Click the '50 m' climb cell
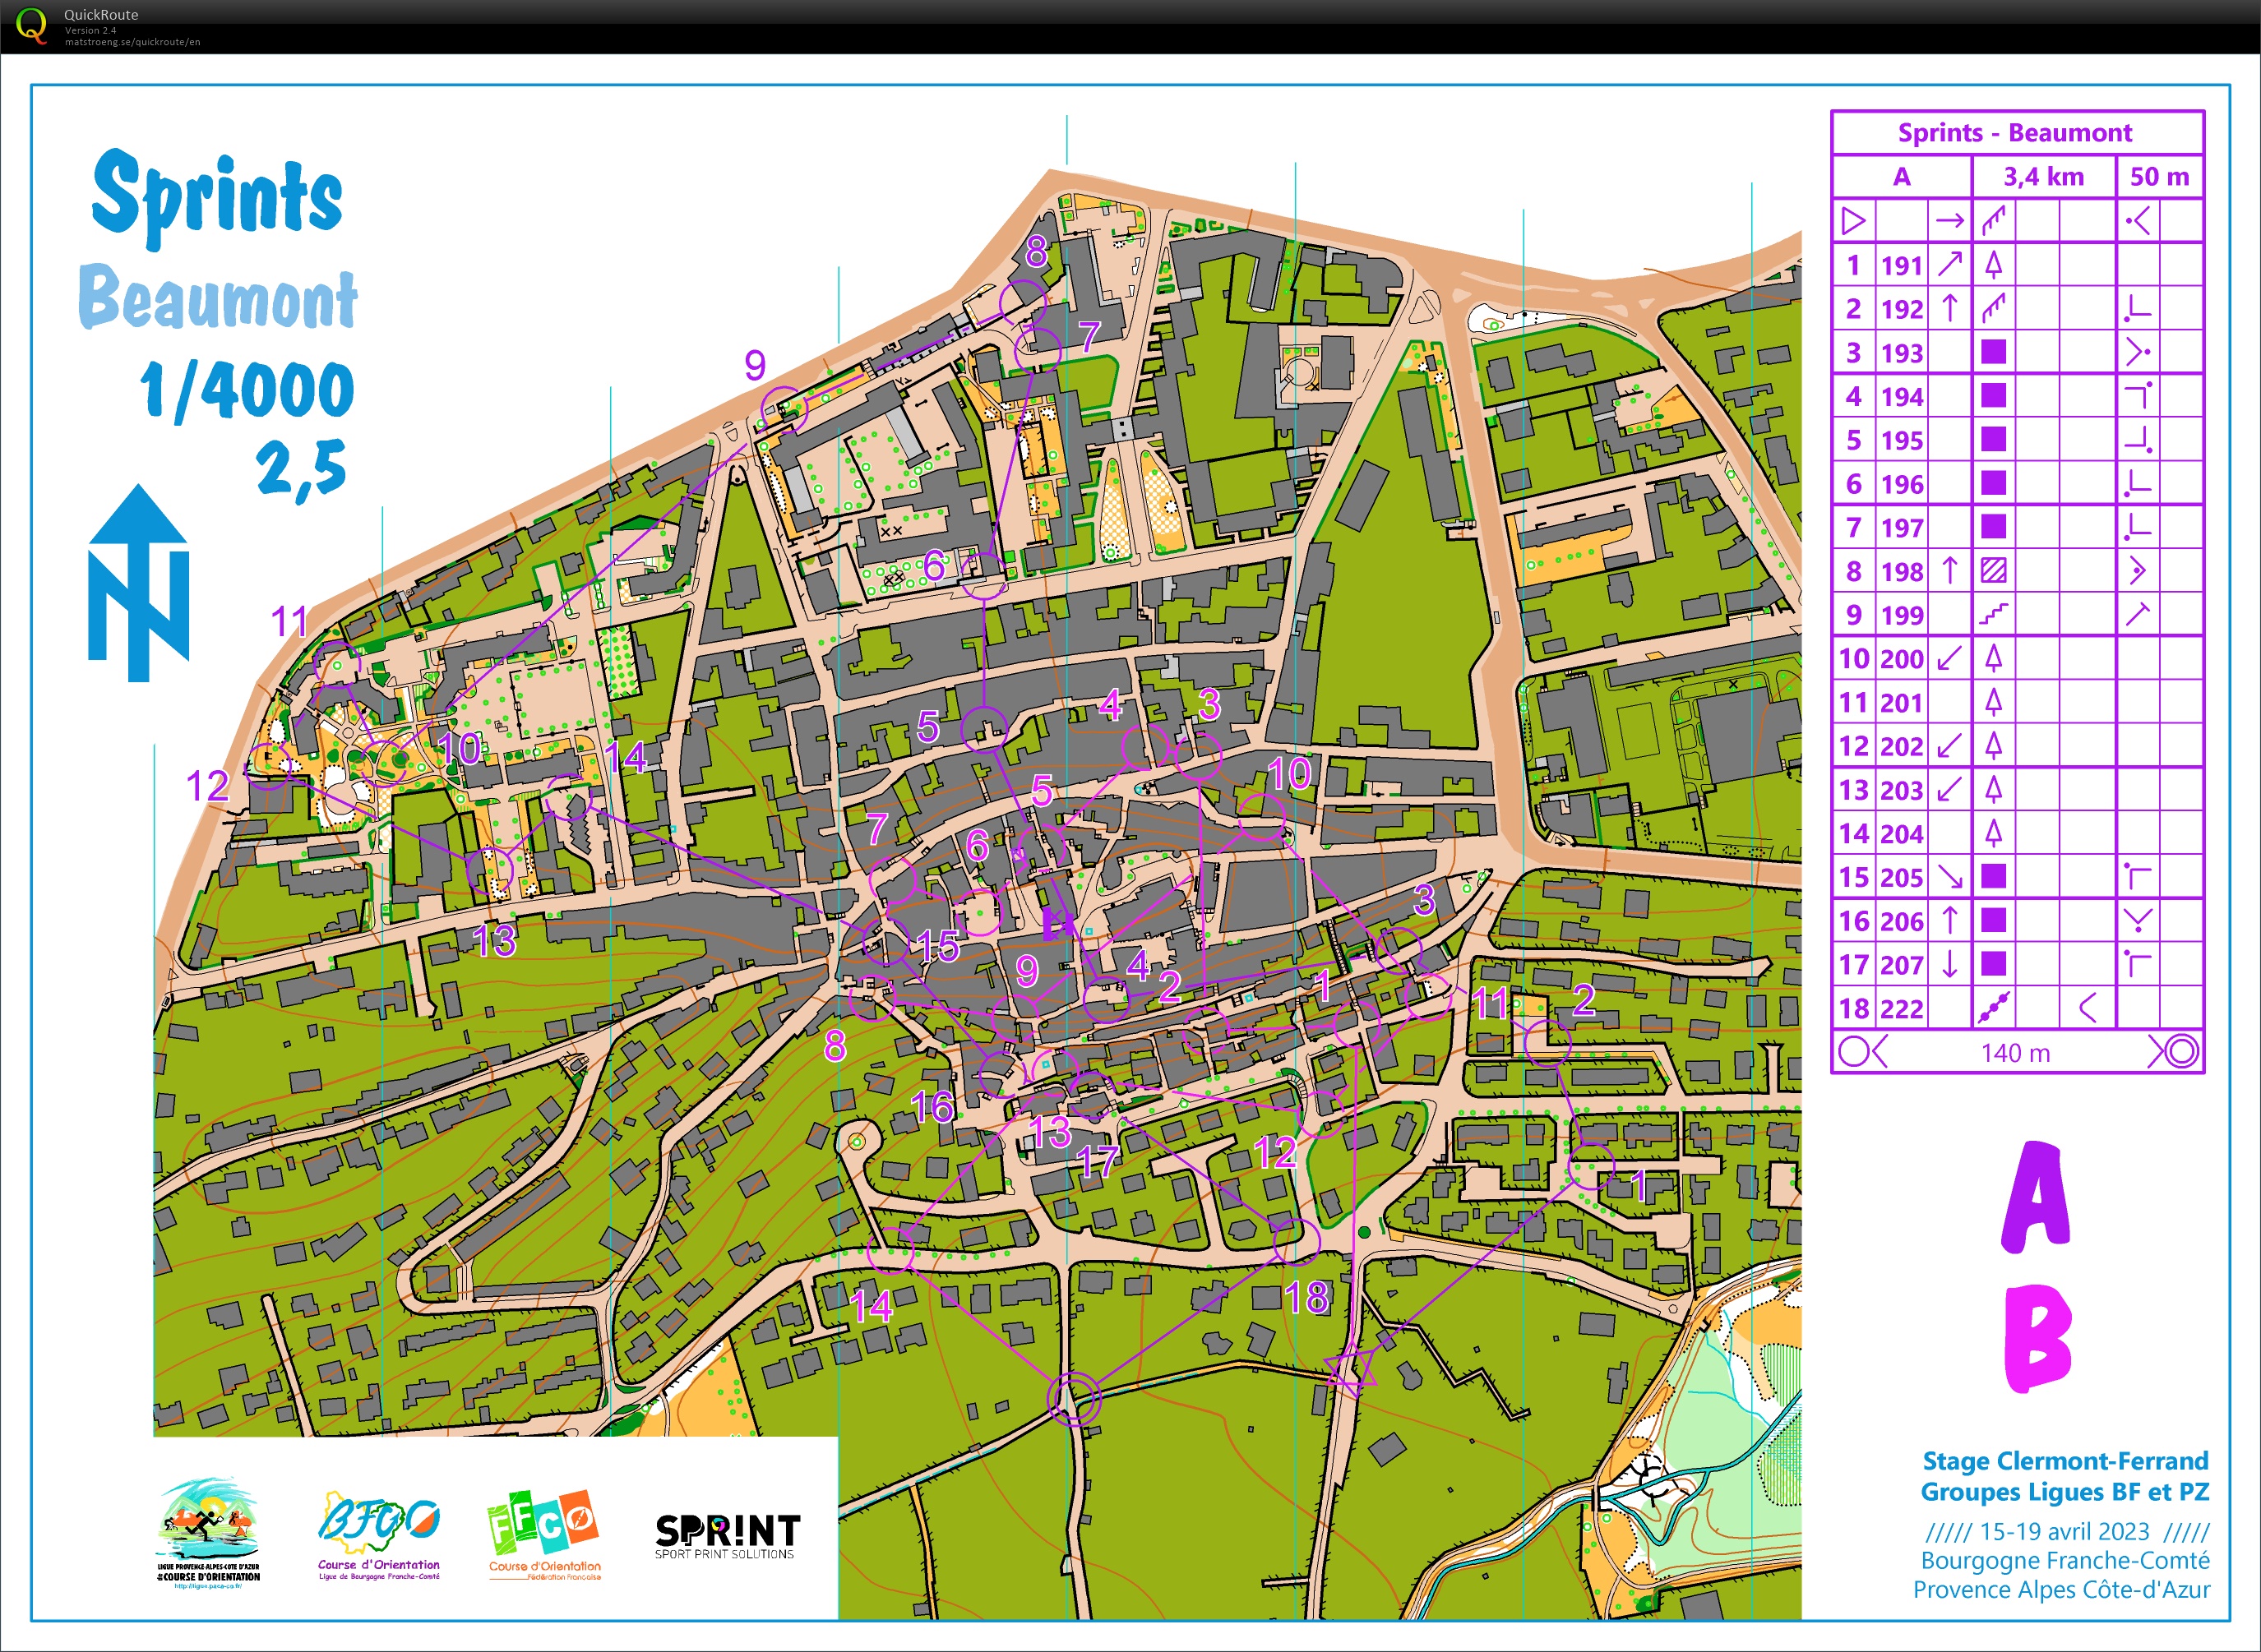Image resolution: width=2261 pixels, height=1652 pixels. [x=2159, y=177]
